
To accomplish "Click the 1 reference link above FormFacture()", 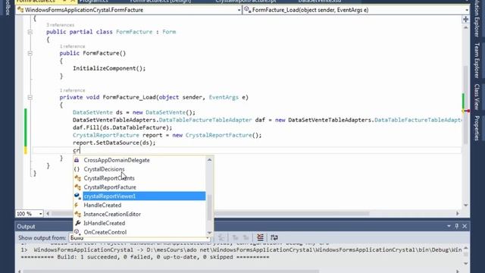I will tap(72, 46).
